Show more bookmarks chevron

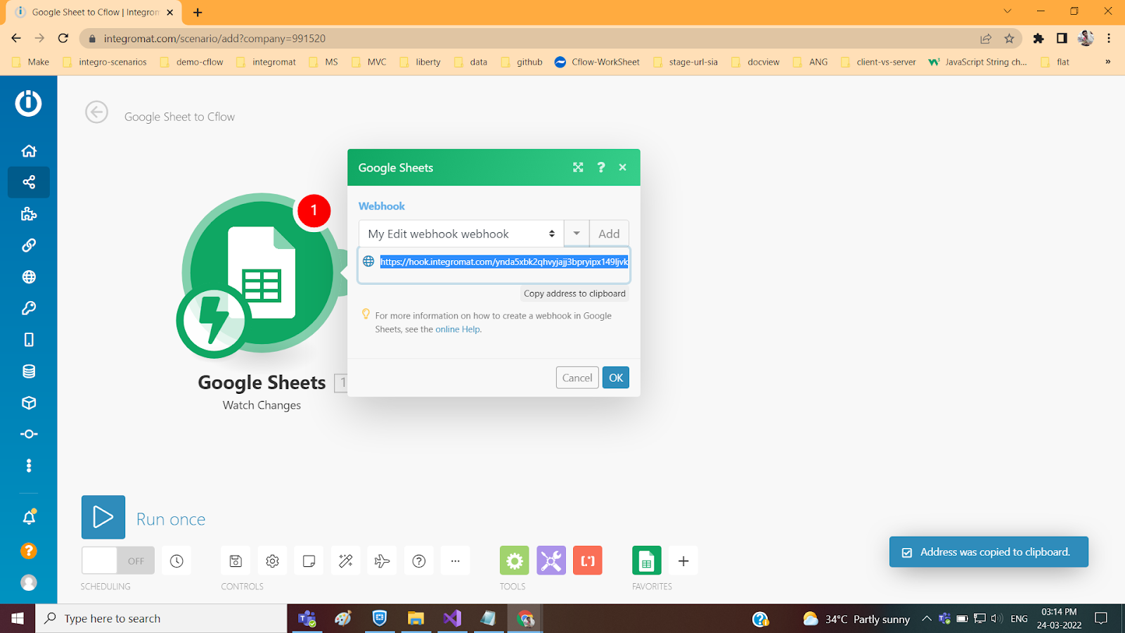(x=1108, y=62)
